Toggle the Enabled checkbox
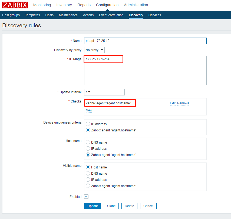Image resolution: width=231 pixels, height=219 pixels. tap(86, 197)
